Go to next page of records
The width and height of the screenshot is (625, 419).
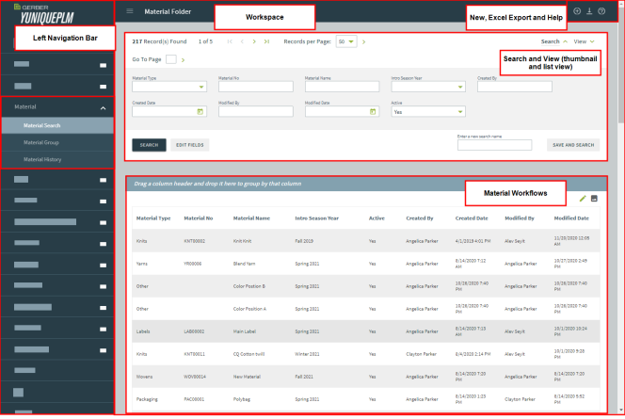(x=254, y=42)
